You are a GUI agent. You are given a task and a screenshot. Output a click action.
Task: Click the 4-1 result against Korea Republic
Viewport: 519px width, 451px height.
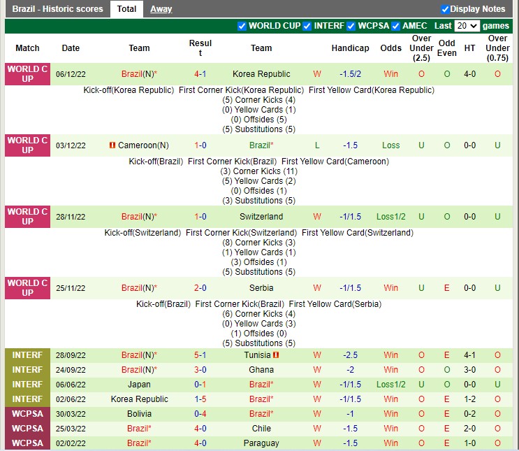coord(200,74)
